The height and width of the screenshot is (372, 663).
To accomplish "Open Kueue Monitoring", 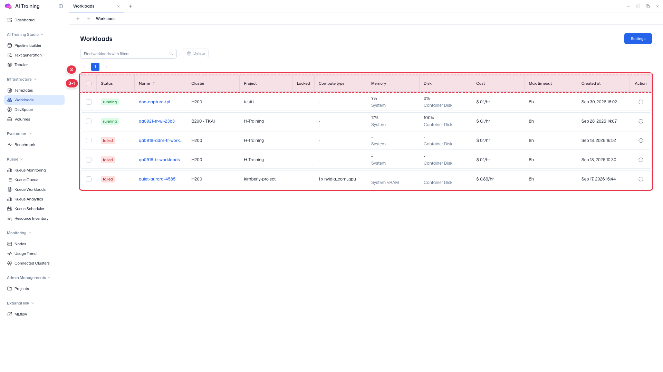I will (x=34, y=170).
